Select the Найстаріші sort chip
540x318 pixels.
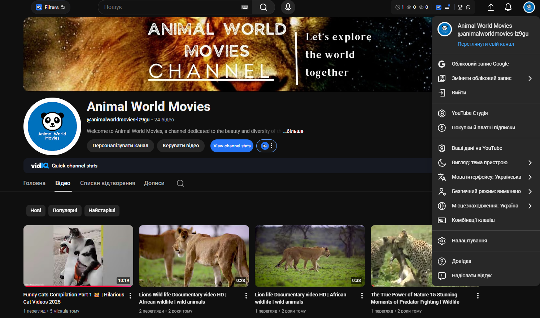102,210
